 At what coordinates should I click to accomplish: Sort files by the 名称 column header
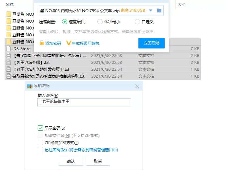click(x=10, y=5)
